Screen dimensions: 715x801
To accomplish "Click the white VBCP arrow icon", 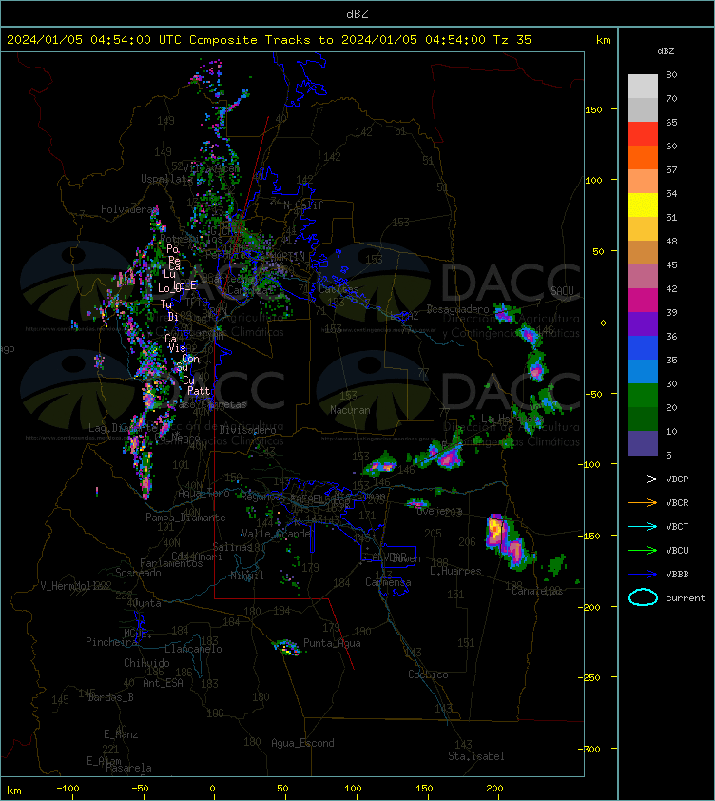I will [x=643, y=479].
